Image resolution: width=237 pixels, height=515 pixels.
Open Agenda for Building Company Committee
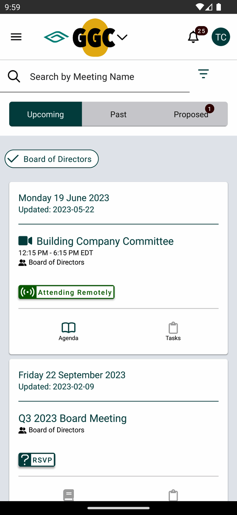coord(69,332)
